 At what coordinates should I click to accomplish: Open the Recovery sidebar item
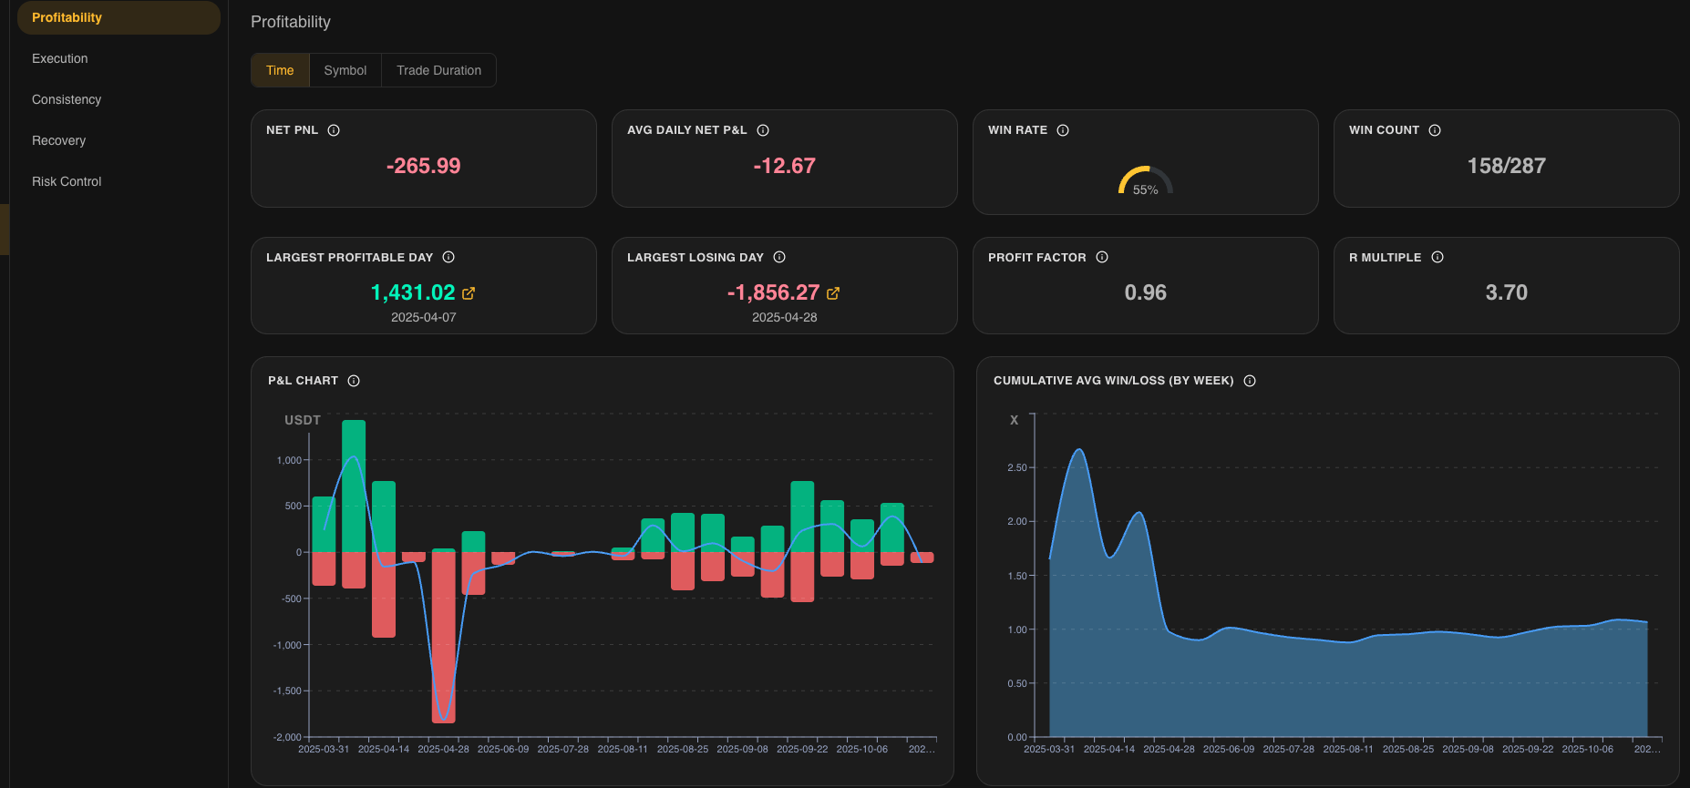pyautogui.click(x=58, y=140)
